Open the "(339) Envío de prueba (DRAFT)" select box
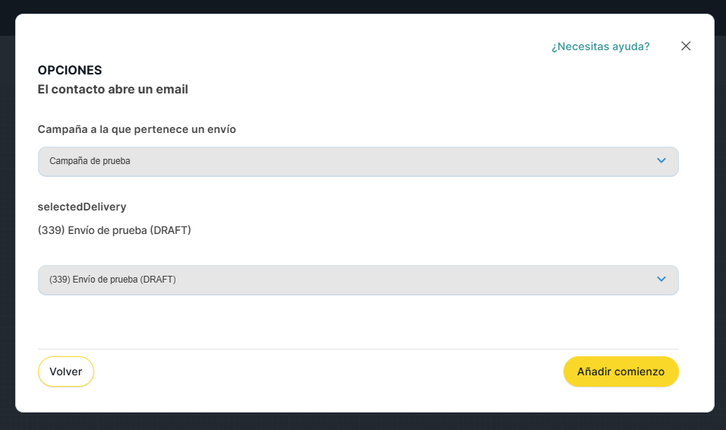Image resolution: width=726 pixels, height=430 pixels. (x=342, y=280)
